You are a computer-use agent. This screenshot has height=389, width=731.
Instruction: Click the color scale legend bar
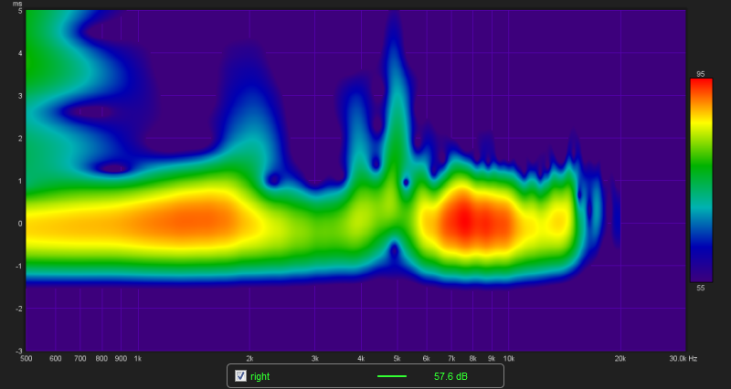[x=701, y=180]
